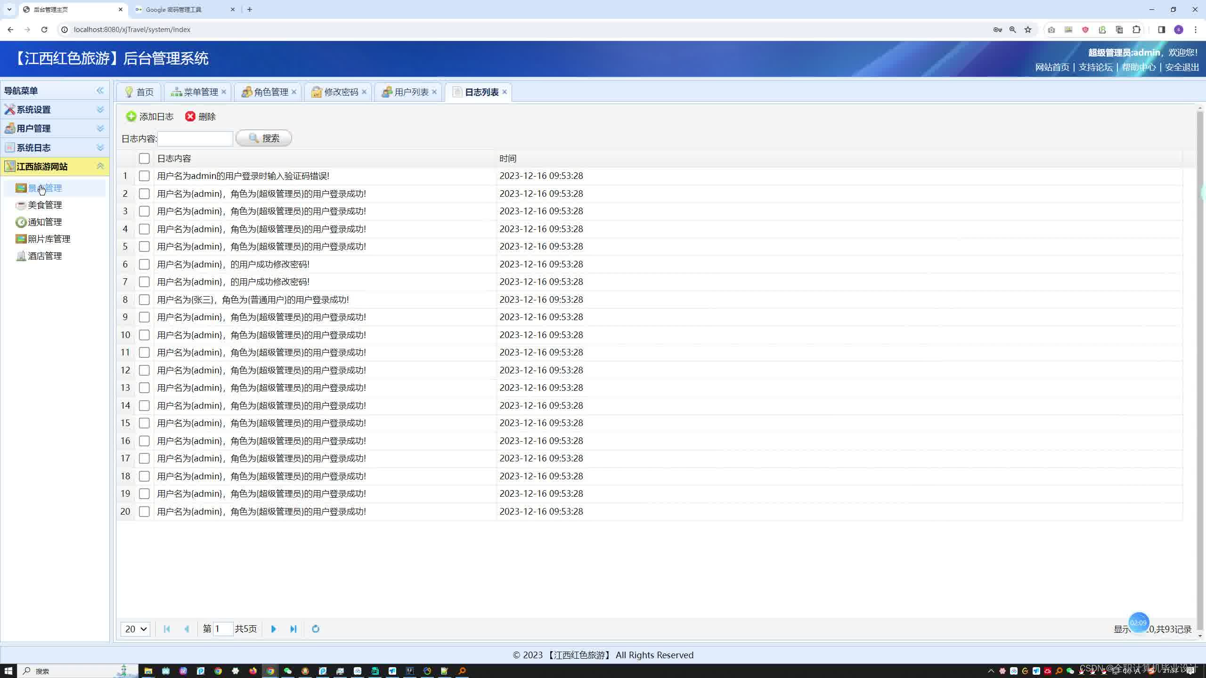1206x678 pixels.
Task: Collapse navigation menu panel arrows
Action: [x=100, y=90]
